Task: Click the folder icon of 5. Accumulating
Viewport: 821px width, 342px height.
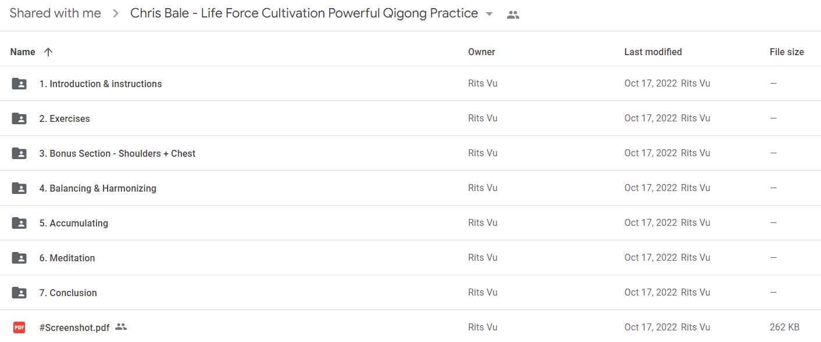Action: pos(19,223)
